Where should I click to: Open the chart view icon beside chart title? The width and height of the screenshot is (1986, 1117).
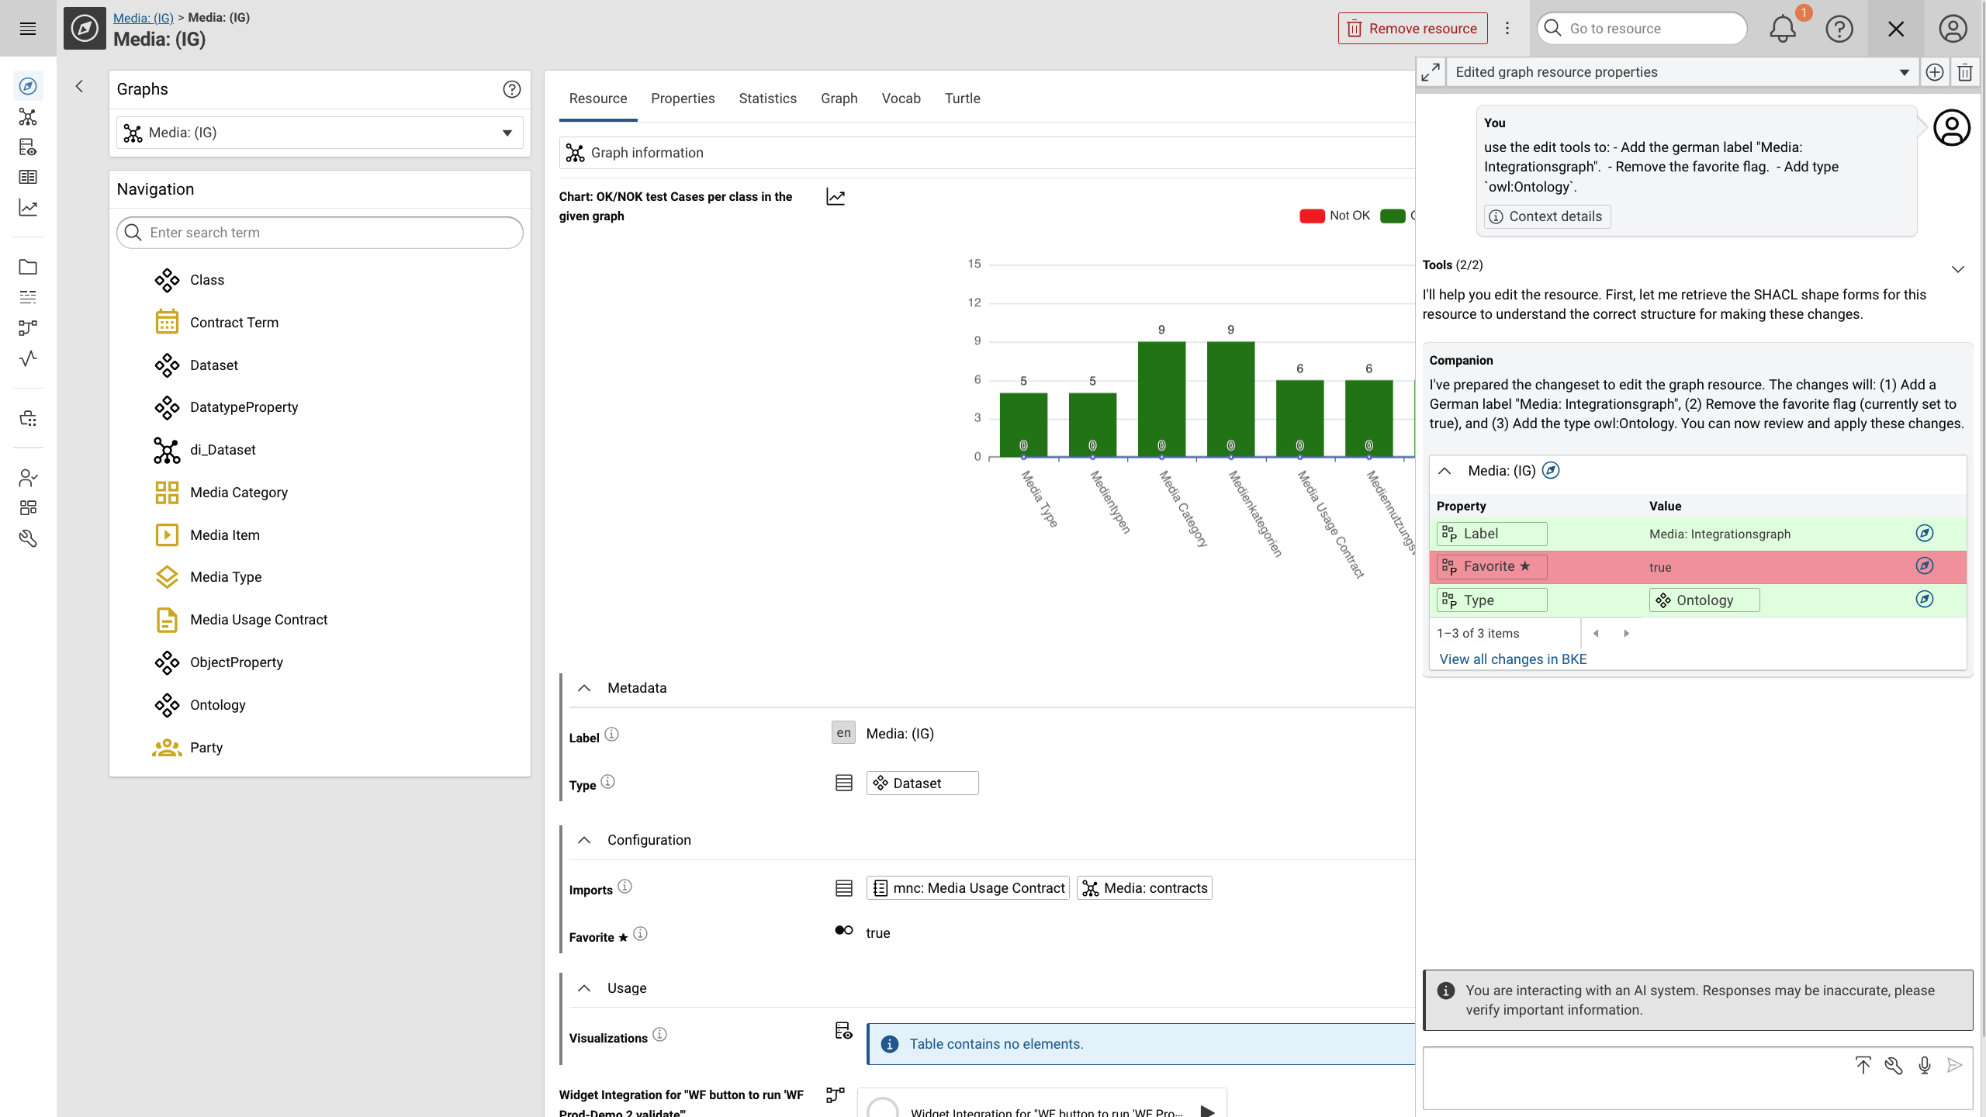pyautogui.click(x=836, y=197)
